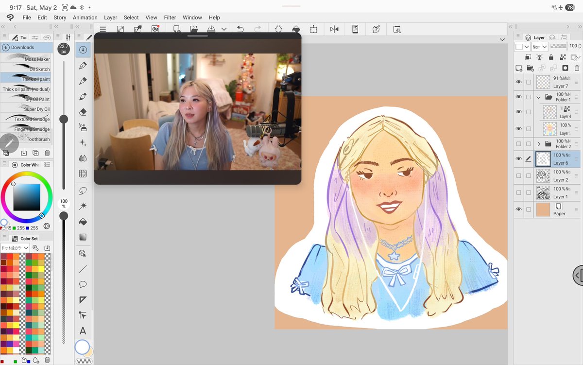Select the Balloon speech bubble tool
The height and width of the screenshot is (365, 583).
click(83, 284)
